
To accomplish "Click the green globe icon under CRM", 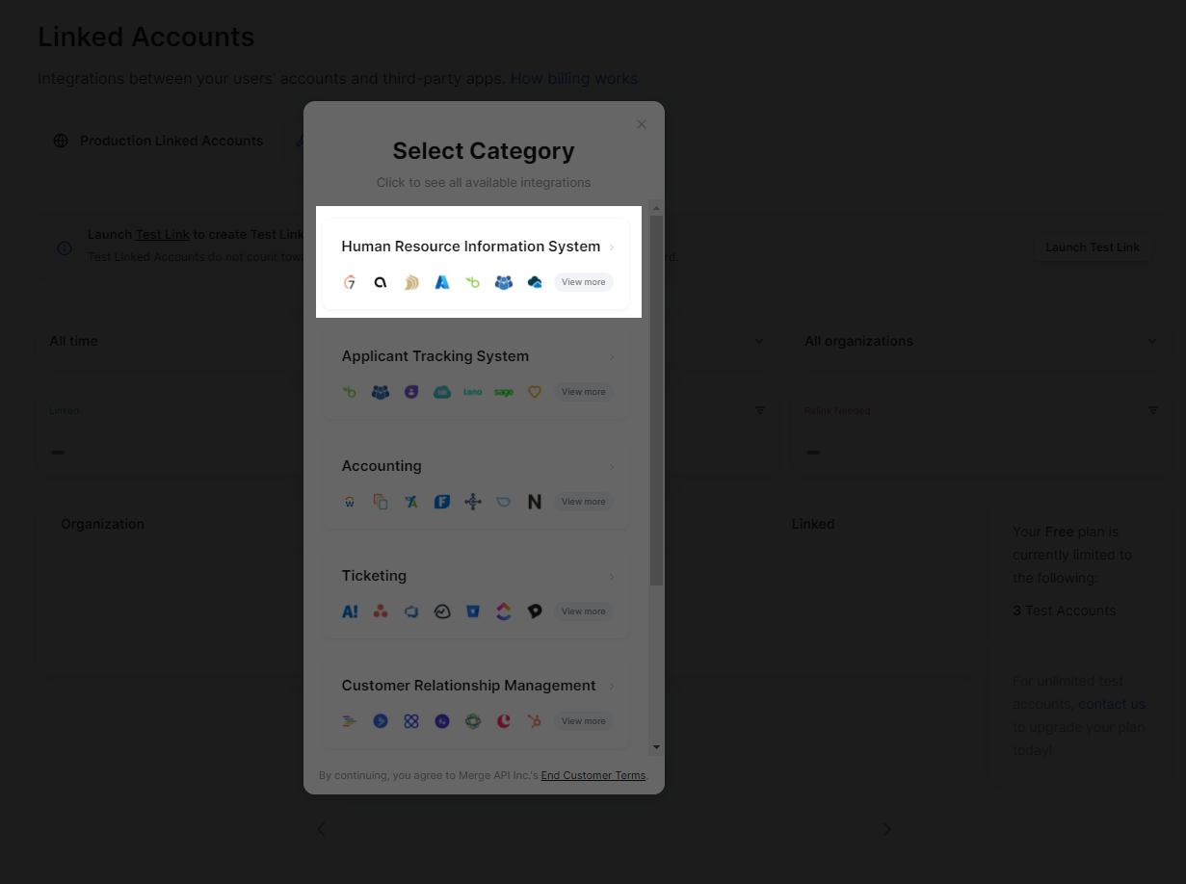I will (x=473, y=721).
